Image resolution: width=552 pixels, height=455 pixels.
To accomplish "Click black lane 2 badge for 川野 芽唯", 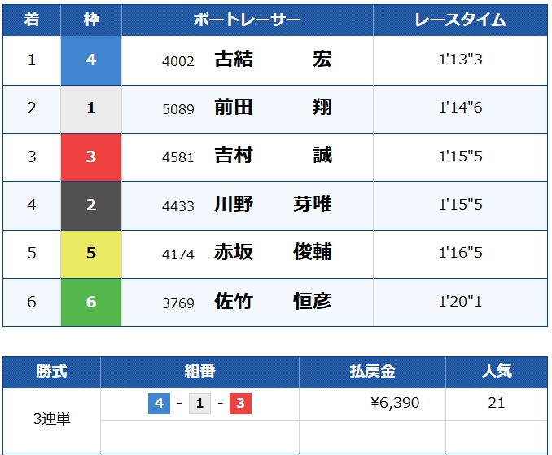I will (91, 205).
